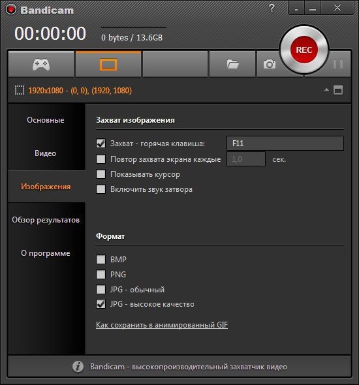The image size is (359, 385).
Task: Click the pause recording icon
Action: point(338,64)
